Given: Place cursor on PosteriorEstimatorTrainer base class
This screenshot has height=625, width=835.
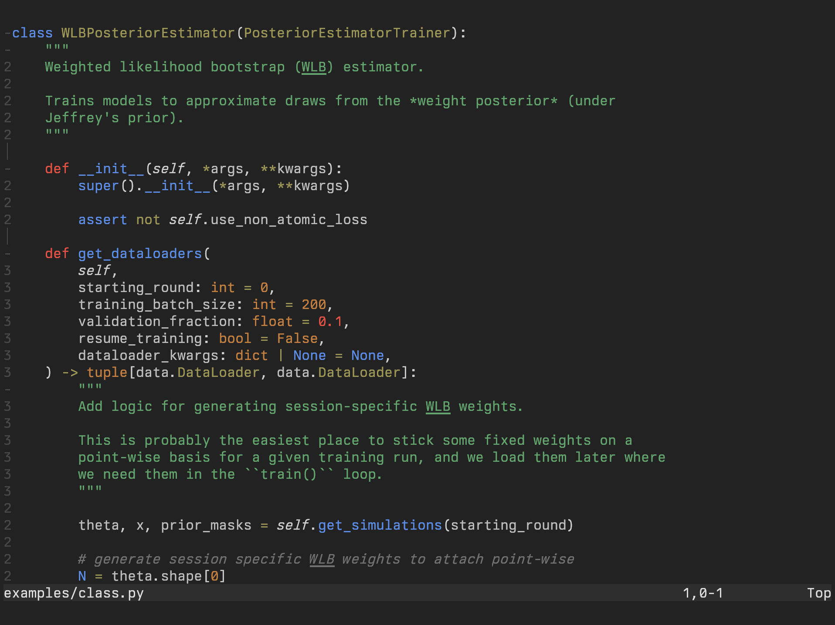Looking at the screenshot, I should point(347,33).
